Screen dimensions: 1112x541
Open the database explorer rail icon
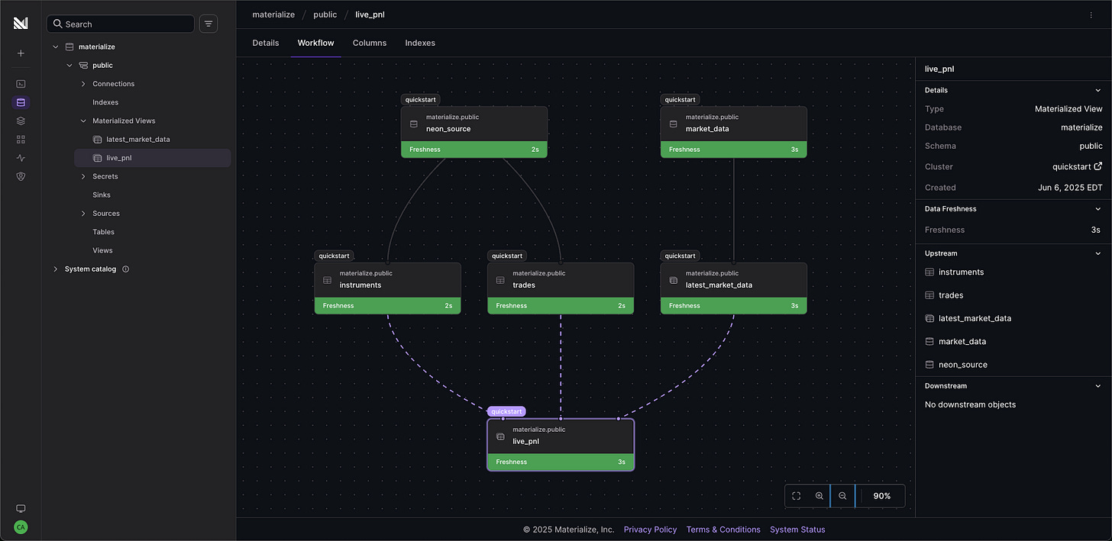point(21,102)
